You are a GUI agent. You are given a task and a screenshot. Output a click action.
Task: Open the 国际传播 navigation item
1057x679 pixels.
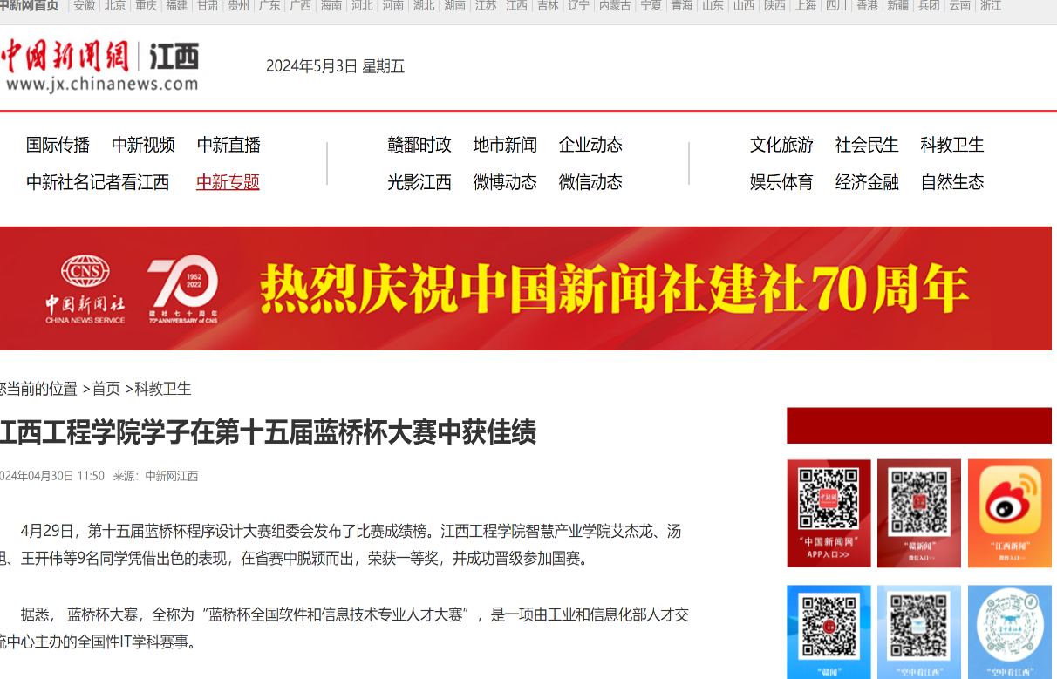pyautogui.click(x=58, y=145)
